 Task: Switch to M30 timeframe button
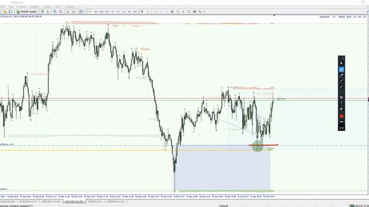107,11
